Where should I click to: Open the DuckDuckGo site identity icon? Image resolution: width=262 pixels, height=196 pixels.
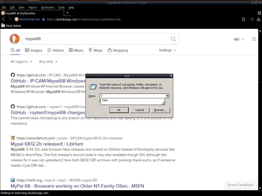17,19
